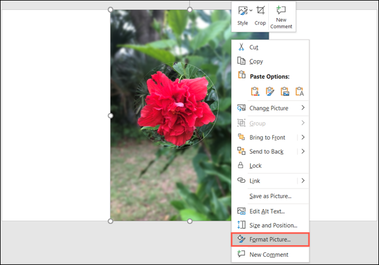Choose Copy from the context menu

coord(256,61)
